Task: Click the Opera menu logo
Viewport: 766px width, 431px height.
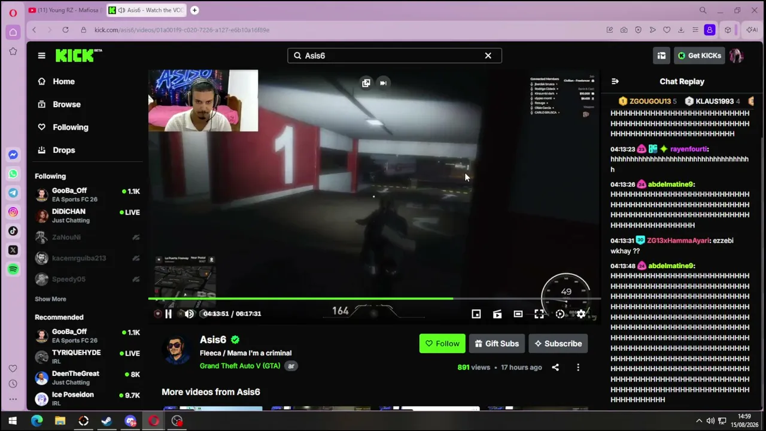Action: 13,13
